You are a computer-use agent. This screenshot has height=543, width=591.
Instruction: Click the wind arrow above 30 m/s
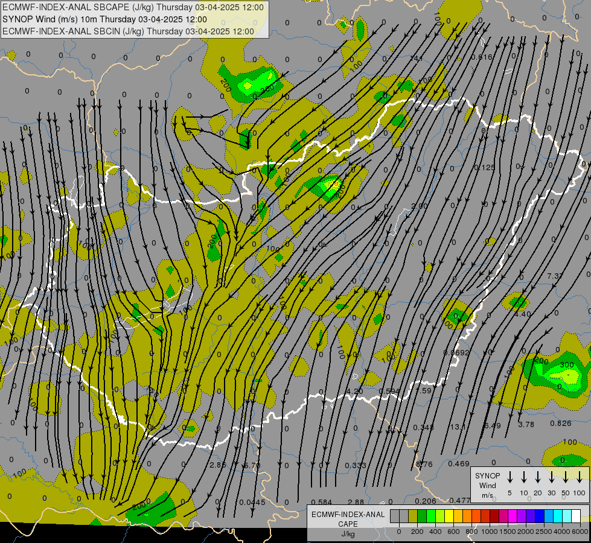tap(551, 477)
